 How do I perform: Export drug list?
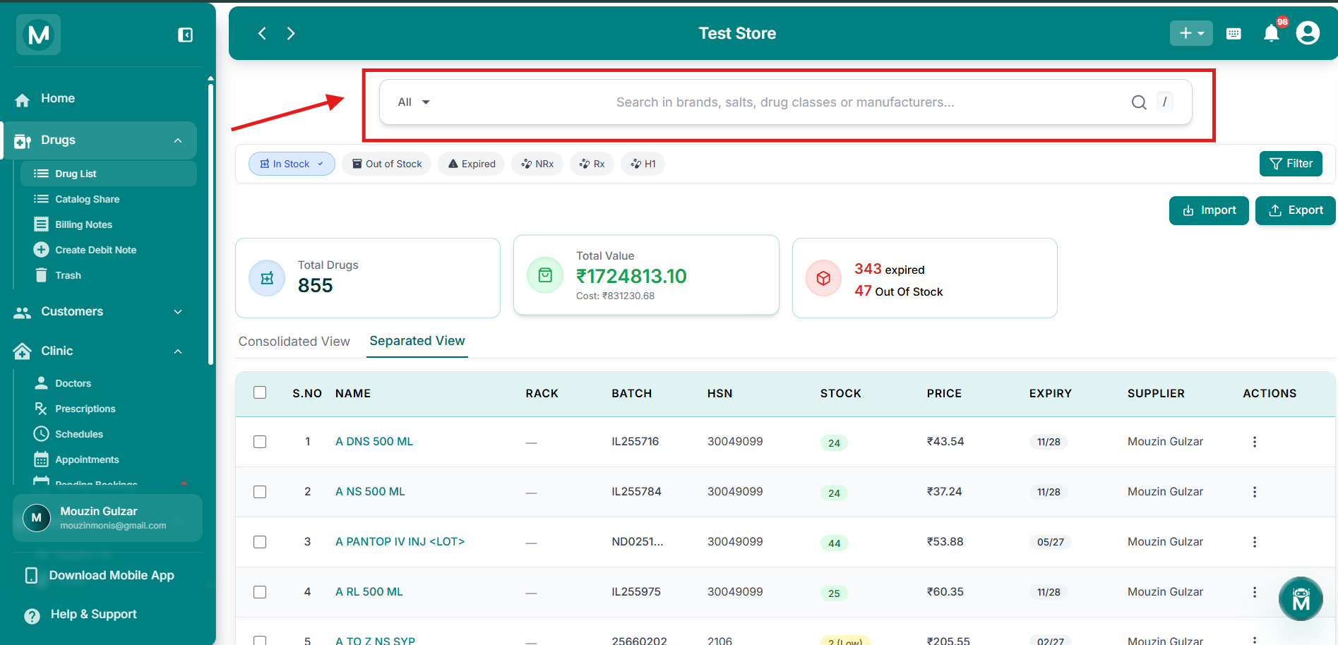pos(1296,210)
